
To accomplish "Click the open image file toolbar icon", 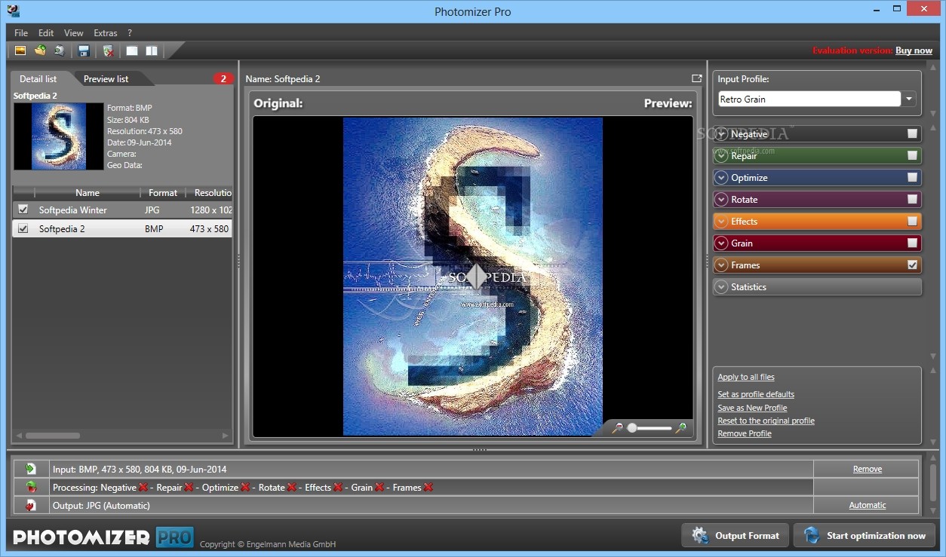I will point(20,50).
